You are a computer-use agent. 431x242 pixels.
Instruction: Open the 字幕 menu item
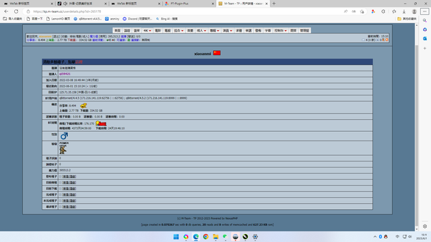point(268,30)
